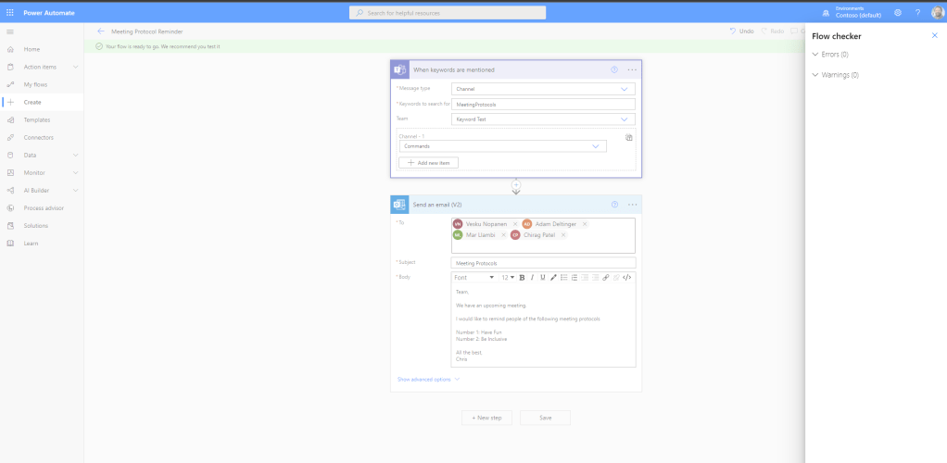Go to My flows in the sidebar

35,84
